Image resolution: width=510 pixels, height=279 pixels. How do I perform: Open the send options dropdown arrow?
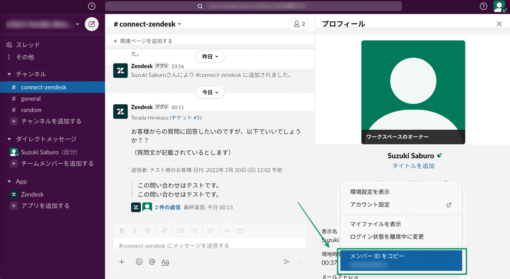click(x=299, y=262)
